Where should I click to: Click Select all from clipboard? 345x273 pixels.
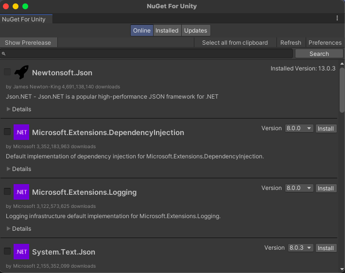click(x=235, y=42)
